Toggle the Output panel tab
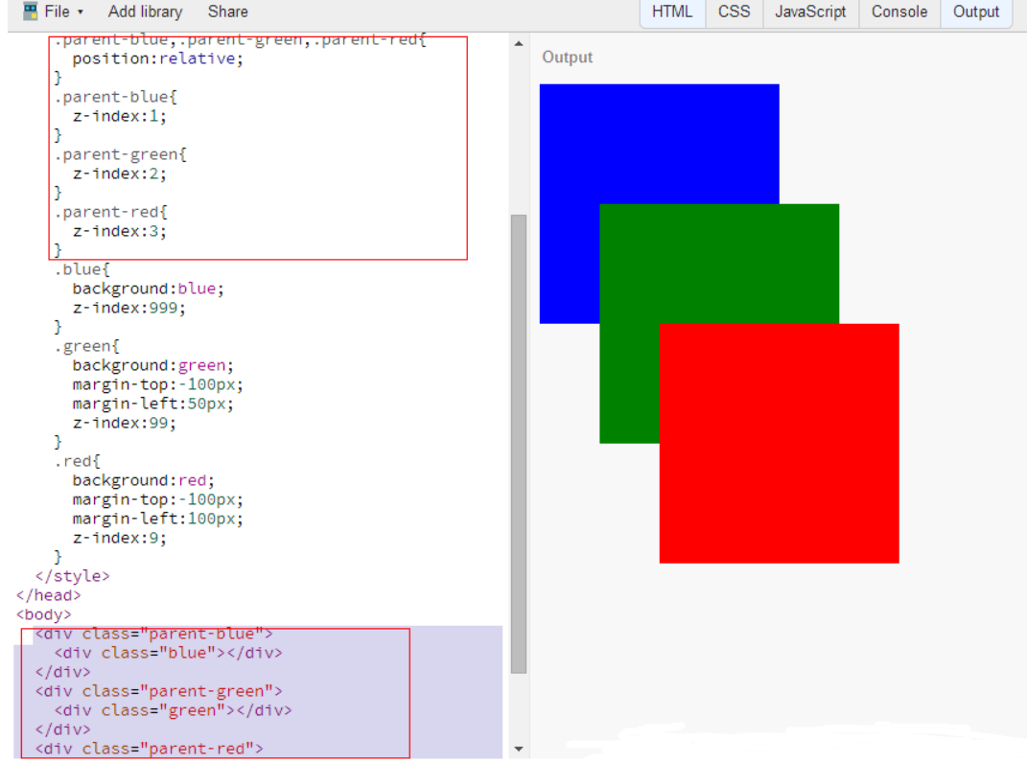Viewport: 1027px width, 763px height. click(x=976, y=12)
